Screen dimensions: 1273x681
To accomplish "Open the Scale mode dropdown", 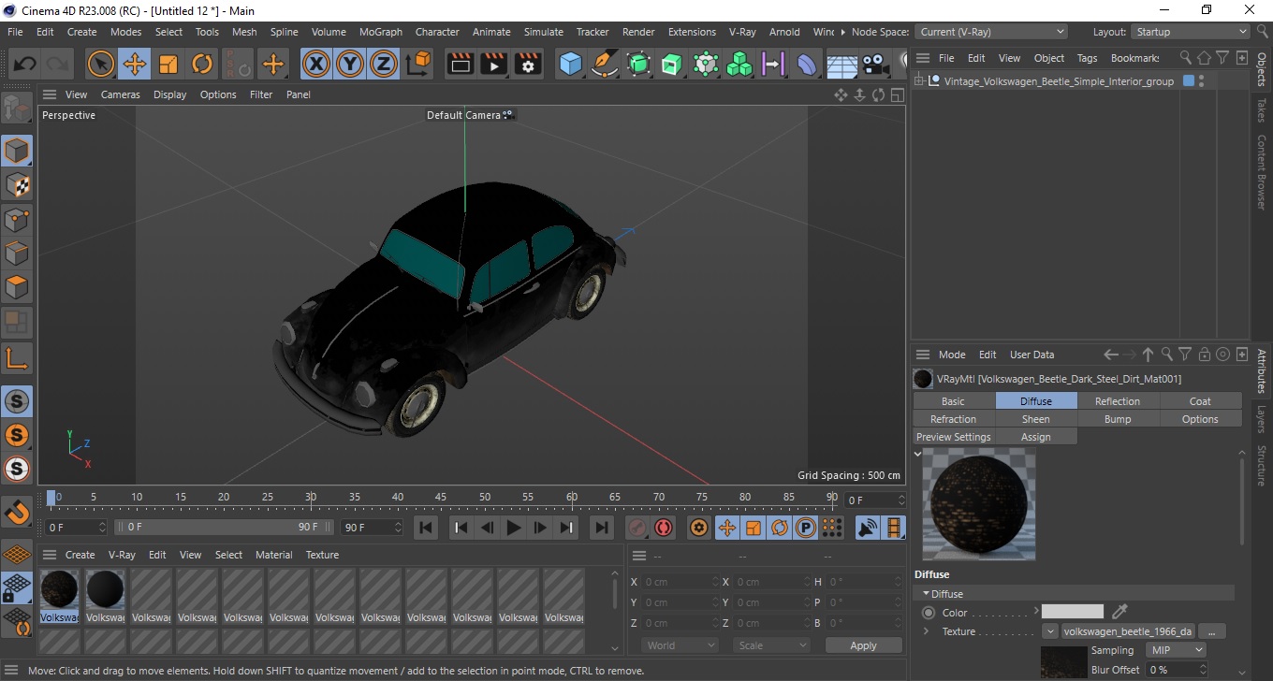I will [x=771, y=645].
